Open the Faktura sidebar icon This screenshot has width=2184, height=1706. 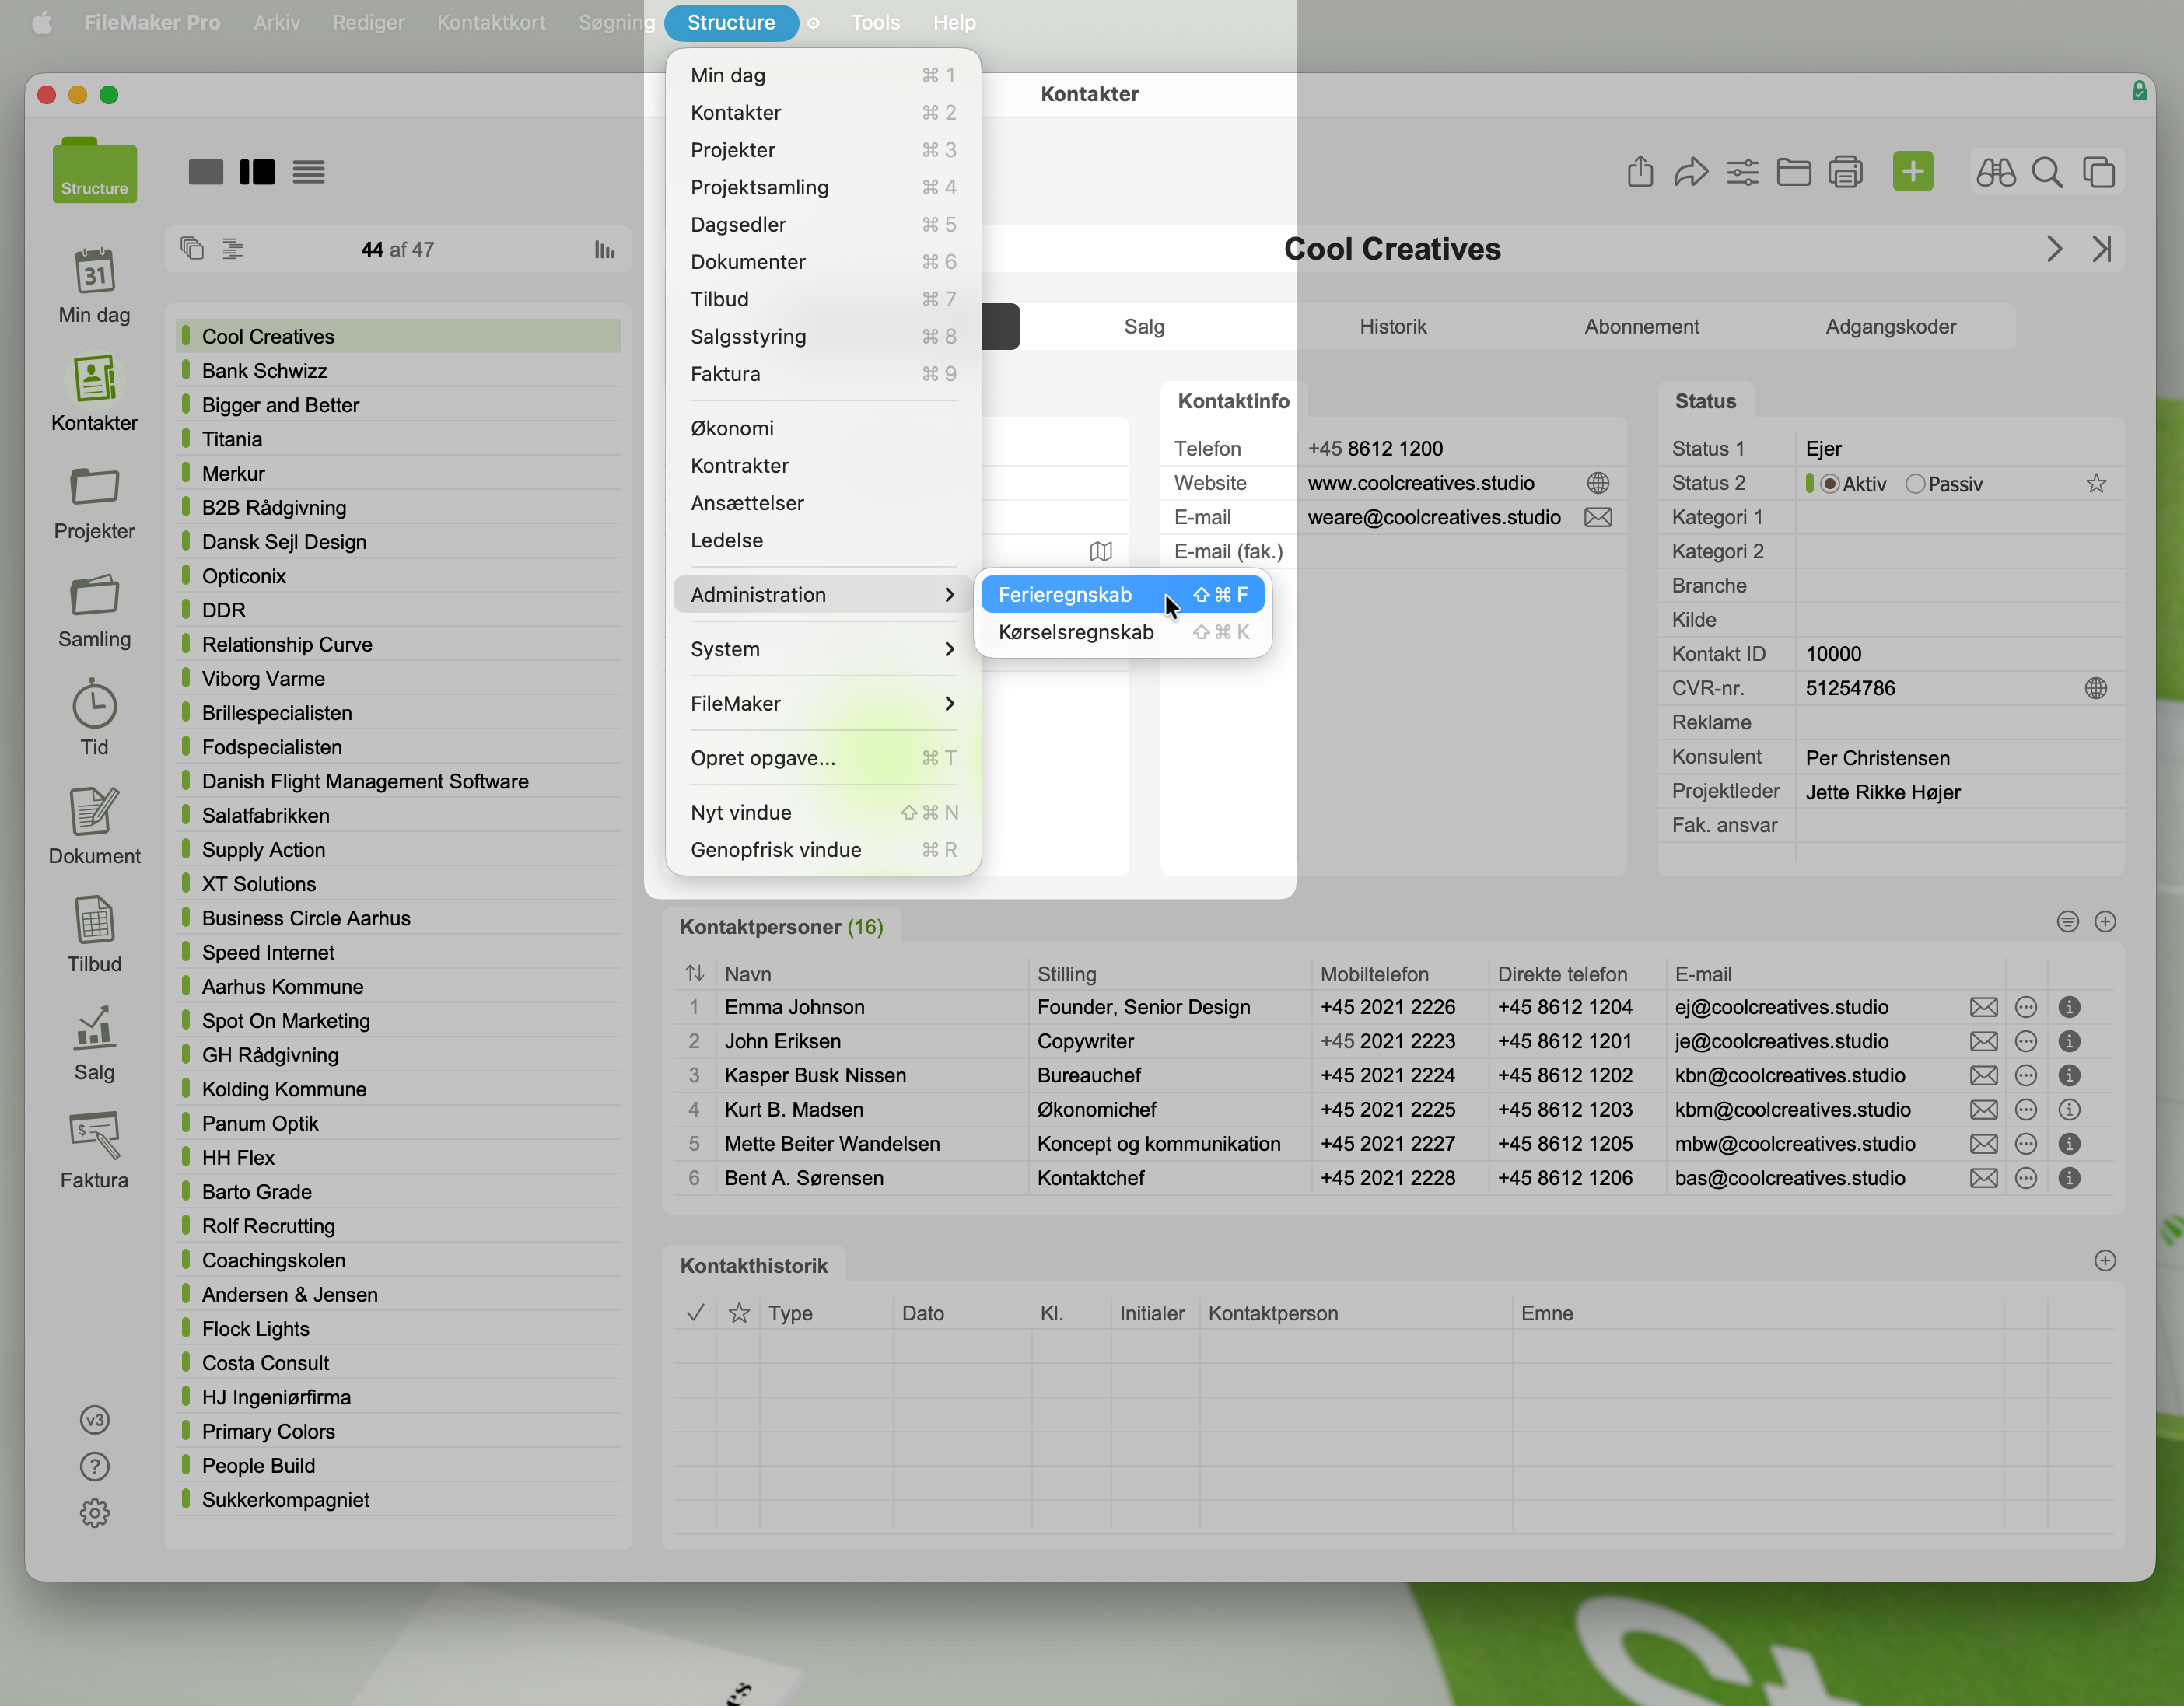94,1137
